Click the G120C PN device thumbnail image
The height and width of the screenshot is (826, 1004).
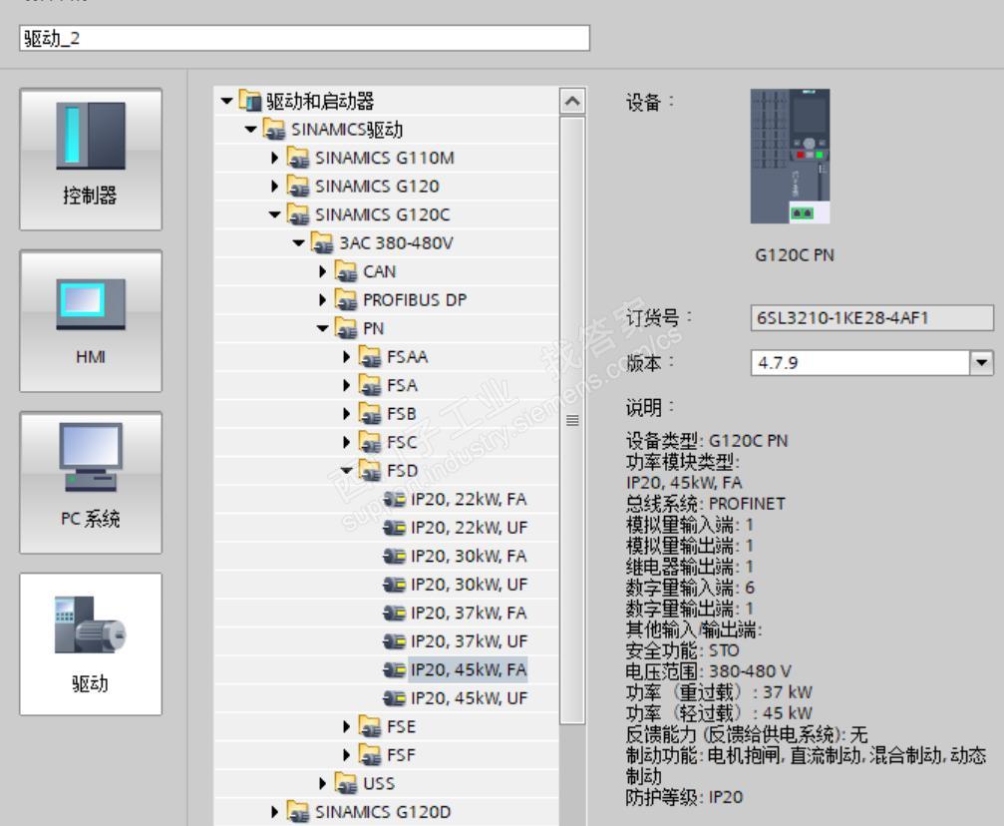coord(790,157)
